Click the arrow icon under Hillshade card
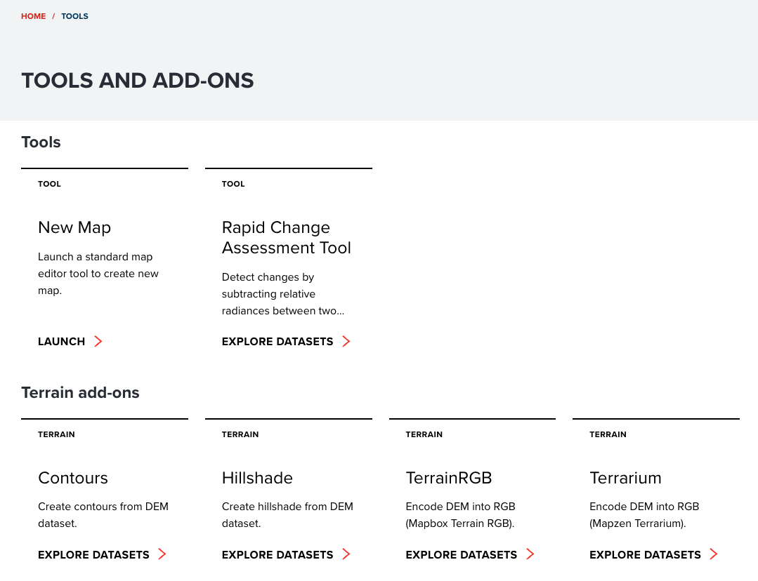The image size is (758, 581). tap(346, 554)
